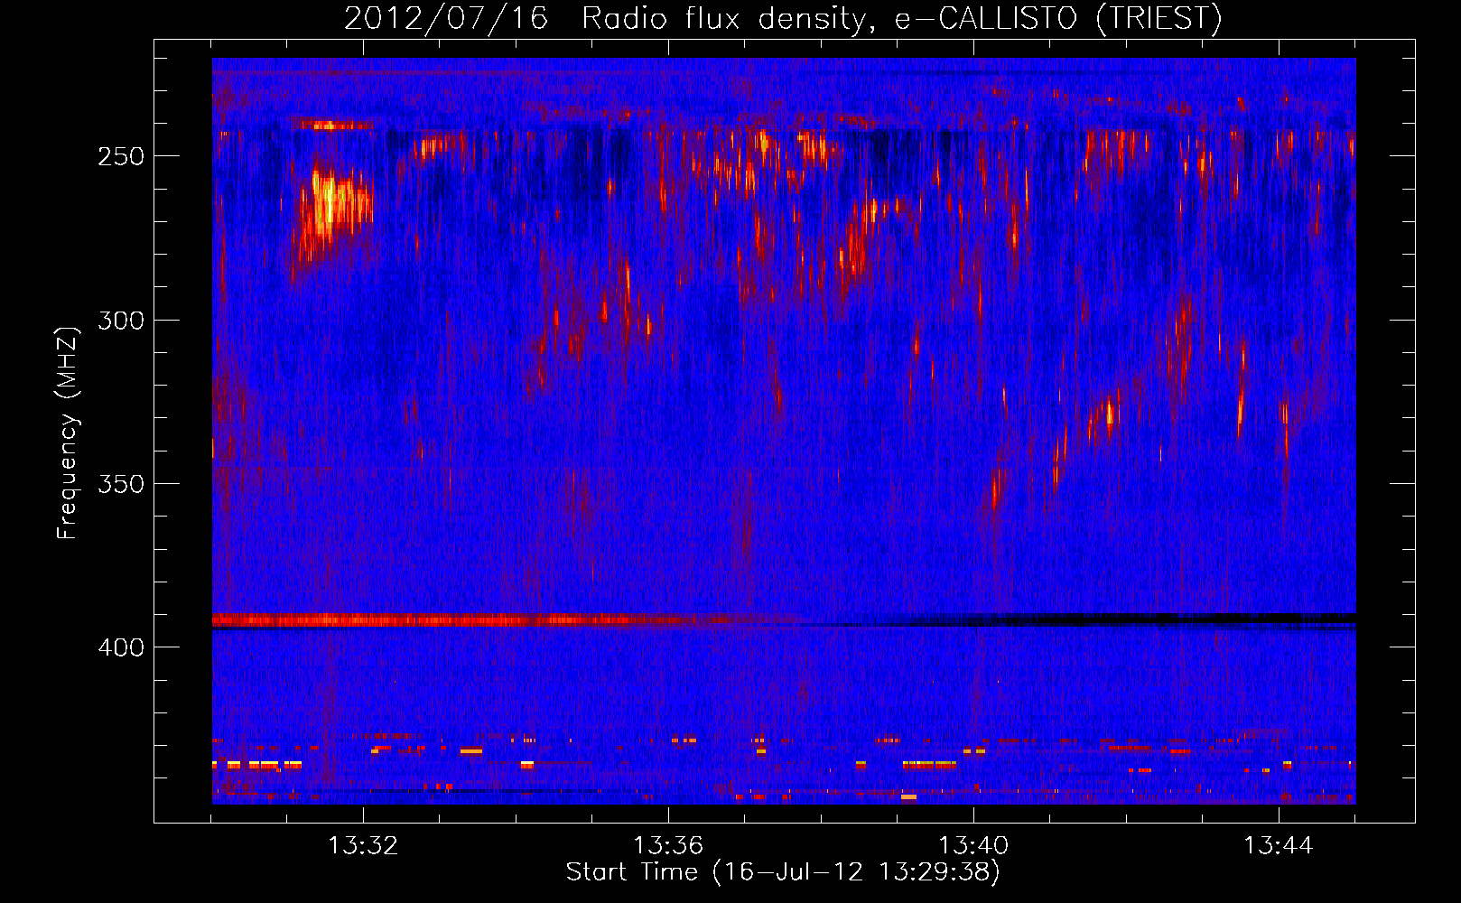Click the 13:40 time tick label

click(973, 845)
